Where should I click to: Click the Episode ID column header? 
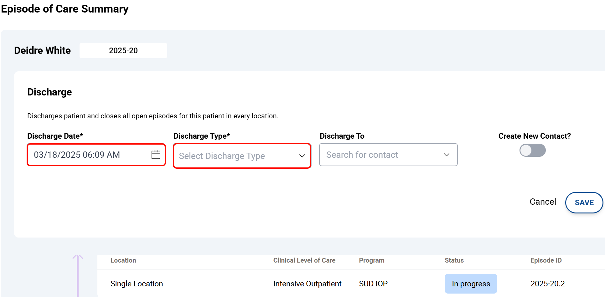[x=546, y=260]
